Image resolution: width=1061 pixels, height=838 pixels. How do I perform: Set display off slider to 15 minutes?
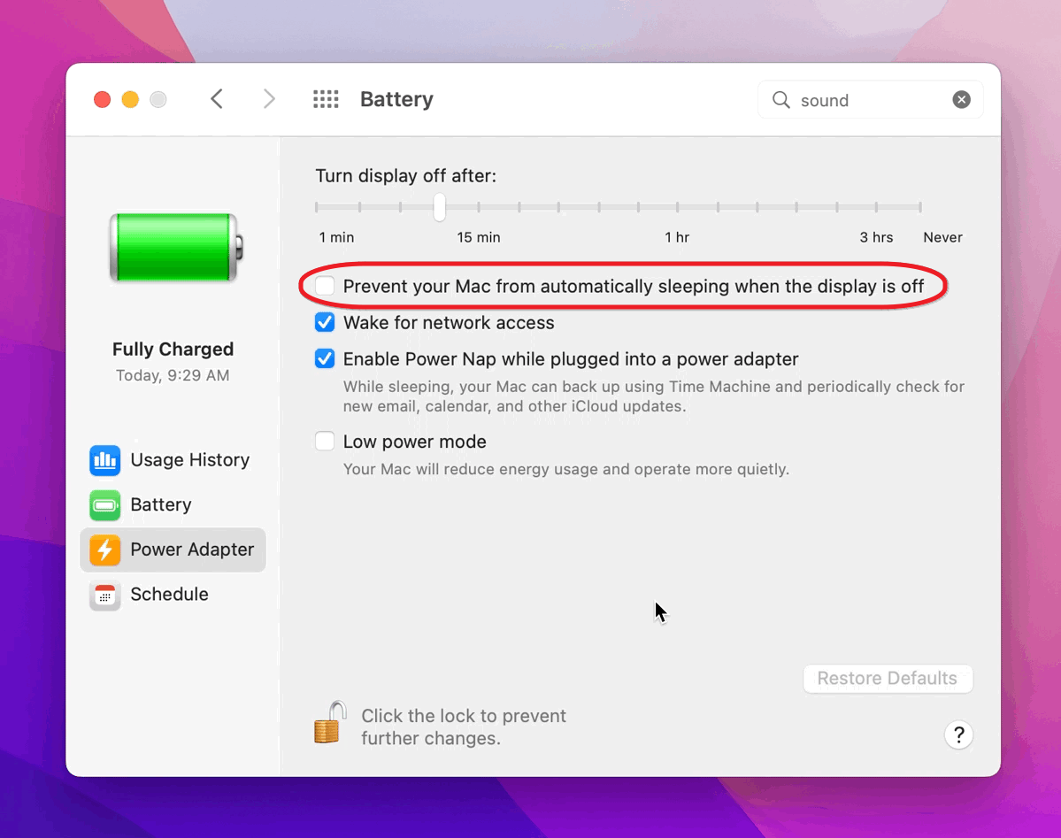click(x=438, y=205)
